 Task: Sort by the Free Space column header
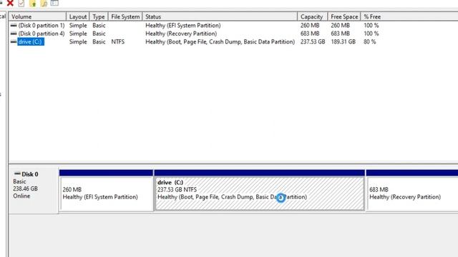point(344,16)
